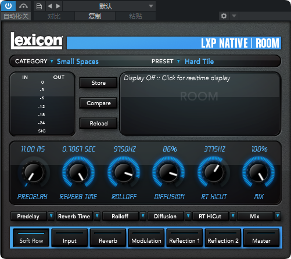Switch to the Input tab

[70, 238]
